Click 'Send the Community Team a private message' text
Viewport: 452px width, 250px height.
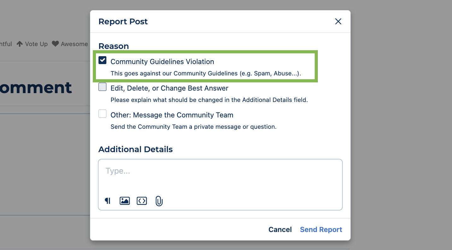193,127
